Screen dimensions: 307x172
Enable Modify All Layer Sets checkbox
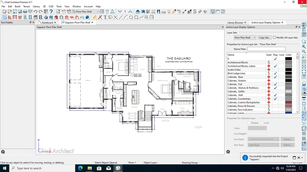[x=274, y=37]
